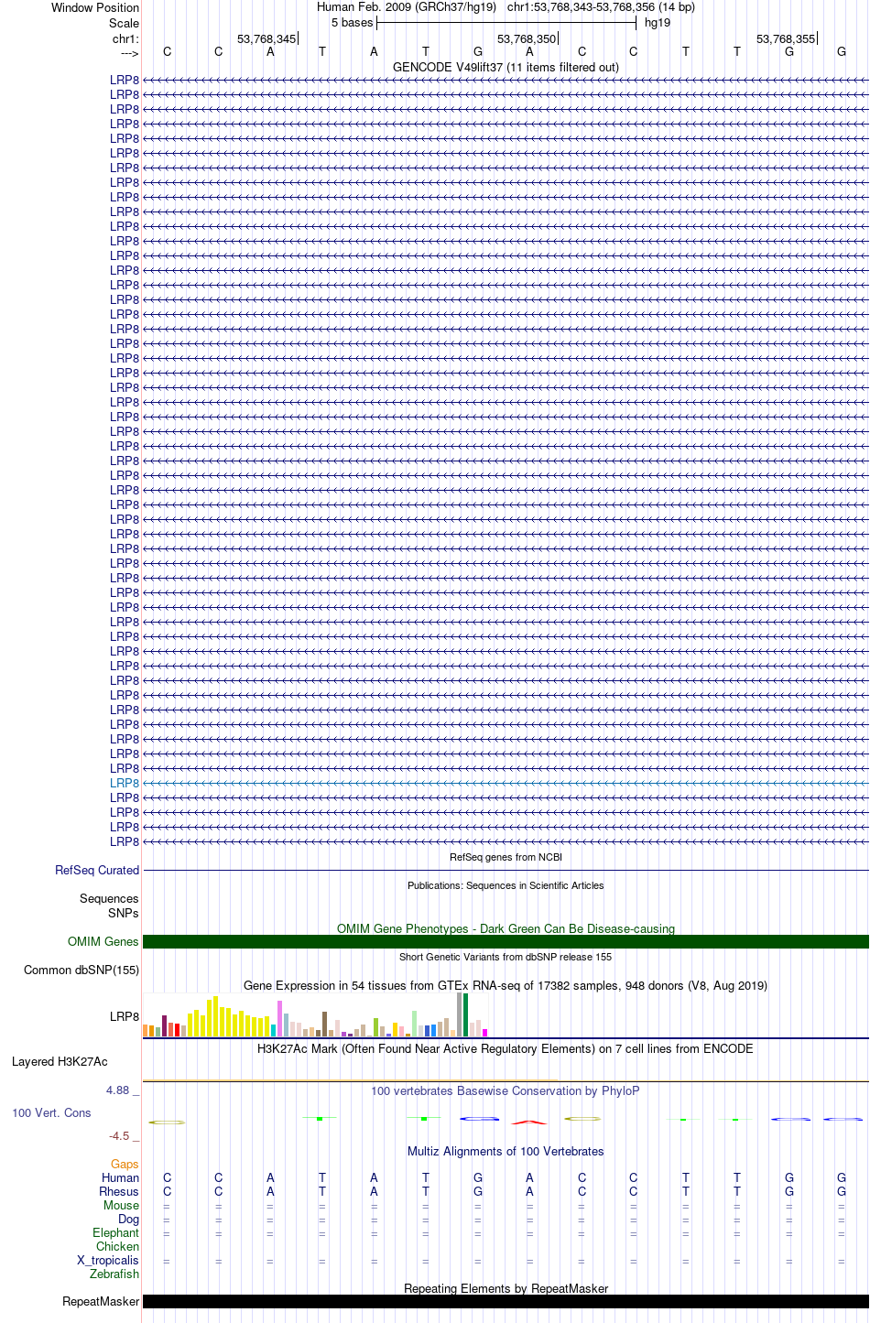Viewport: 870px width, 1323px height.
Task: Click the X_tropicalis alignment row label
Action: tap(108, 1261)
